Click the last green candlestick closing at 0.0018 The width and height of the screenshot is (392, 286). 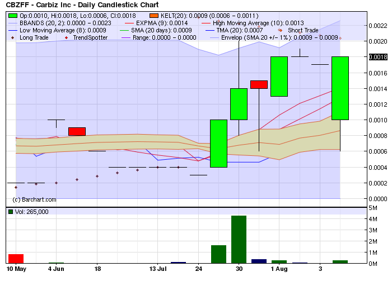coord(340,88)
